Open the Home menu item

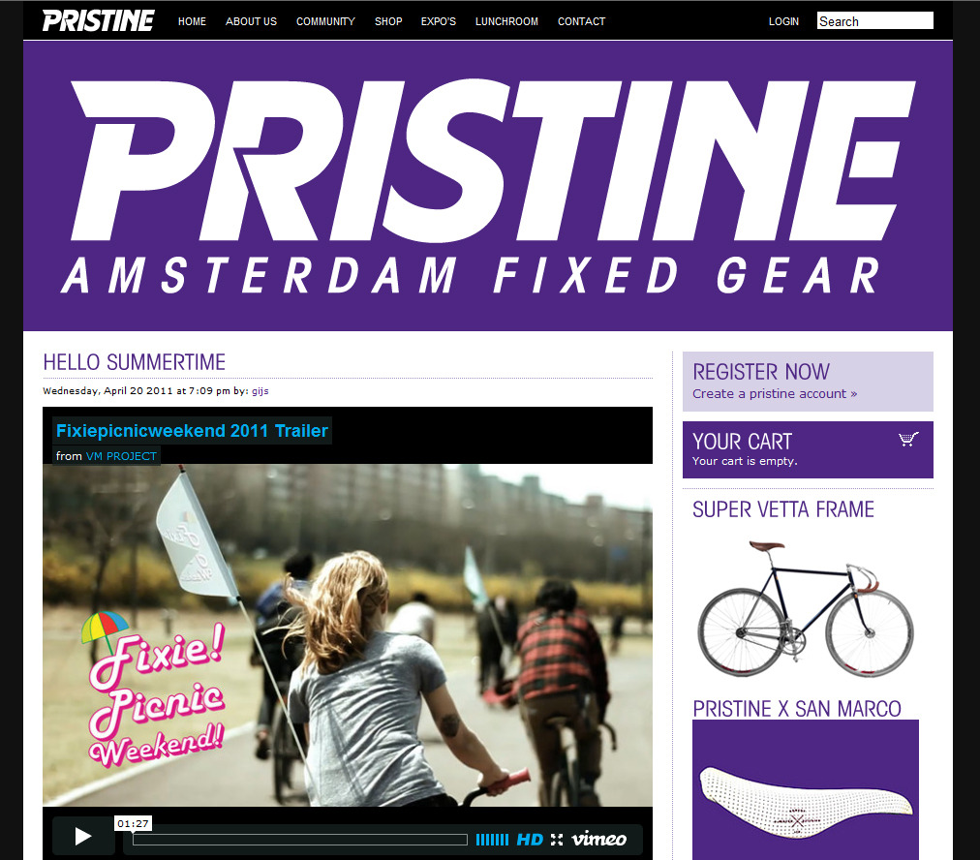click(192, 21)
